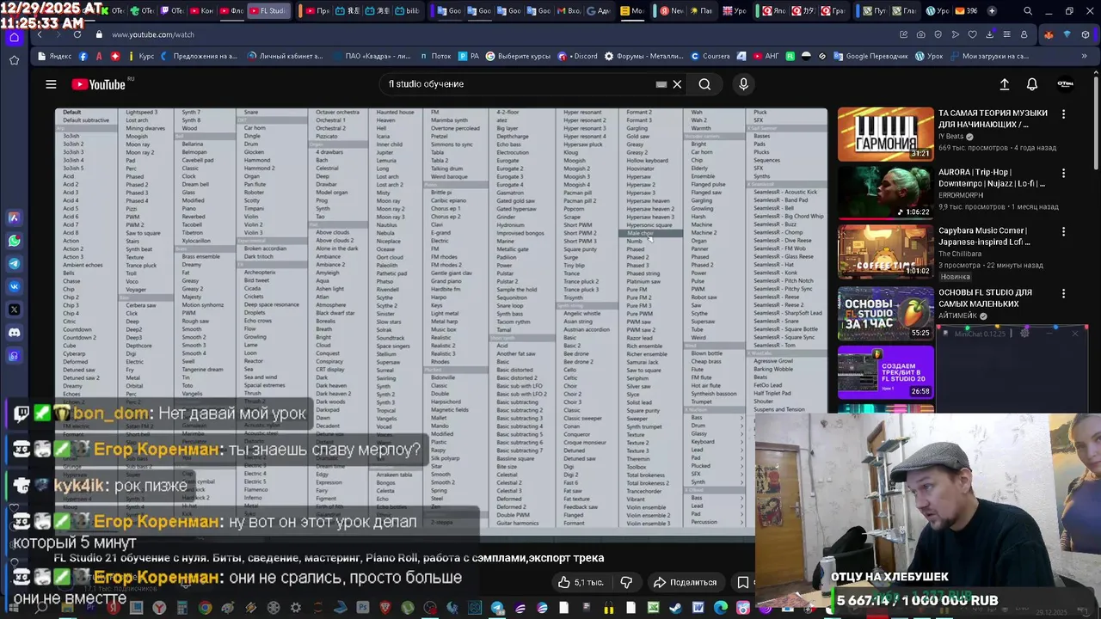This screenshot has height=619, width=1101.
Task: Open СОЗДАЕМ ТРЕК/БИТ В FL STUDIO 20 thumbnail
Action: (x=885, y=371)
